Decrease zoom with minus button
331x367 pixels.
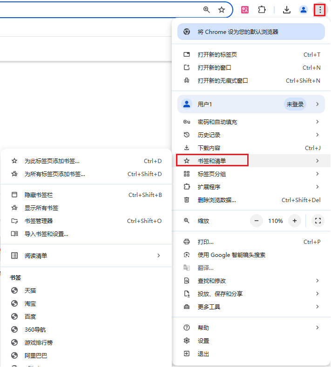(x=257, y=221)
